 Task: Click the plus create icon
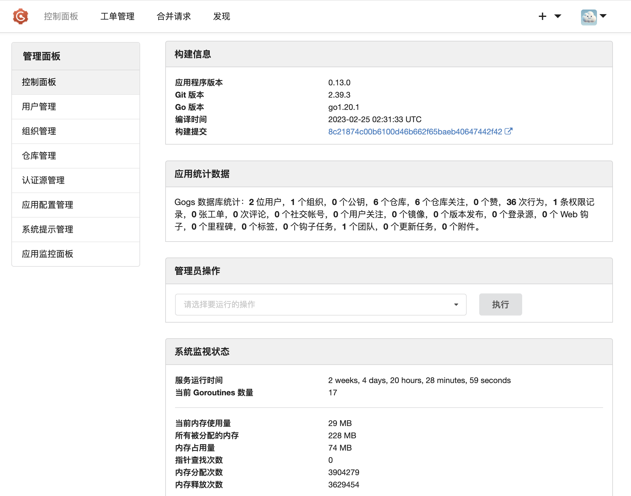tap(542, 16)
